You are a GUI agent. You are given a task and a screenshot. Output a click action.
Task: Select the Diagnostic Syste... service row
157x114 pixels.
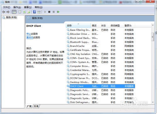click(101, 98)
